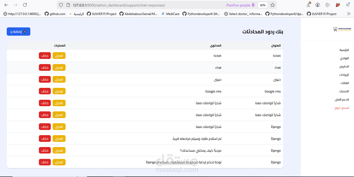
Task: Click تعديل for the تم استلام طلبك row
Action: coord(59,138)
